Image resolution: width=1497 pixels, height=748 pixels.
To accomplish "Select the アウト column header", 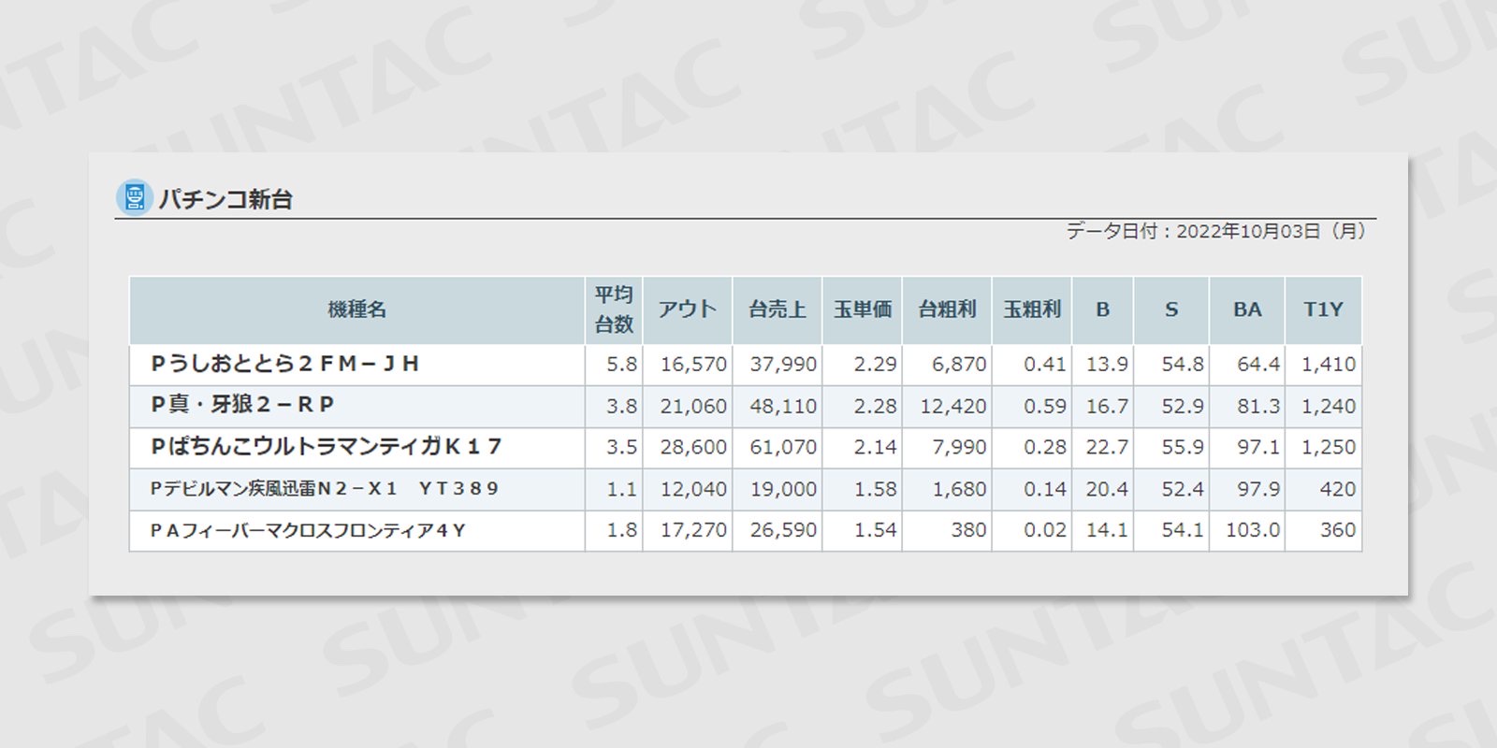I will pos(688,309).
